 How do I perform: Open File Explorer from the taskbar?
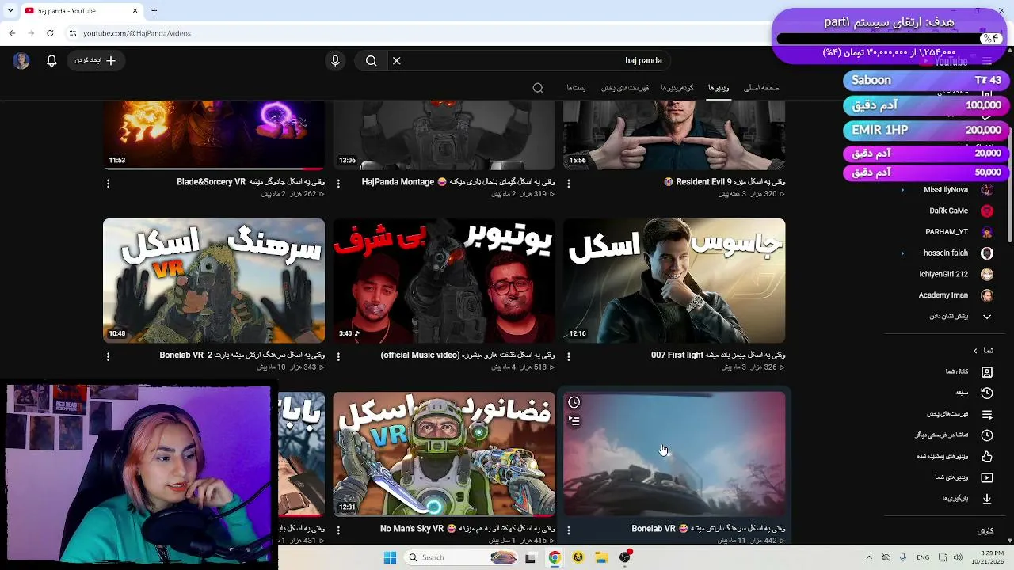tap(601, 557)
